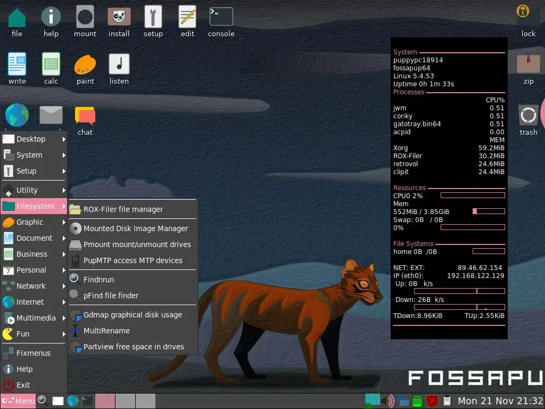545x409 pixels.
Task: Click the show desktop white rectangle icon in taskbar
Action: [57, 401]
